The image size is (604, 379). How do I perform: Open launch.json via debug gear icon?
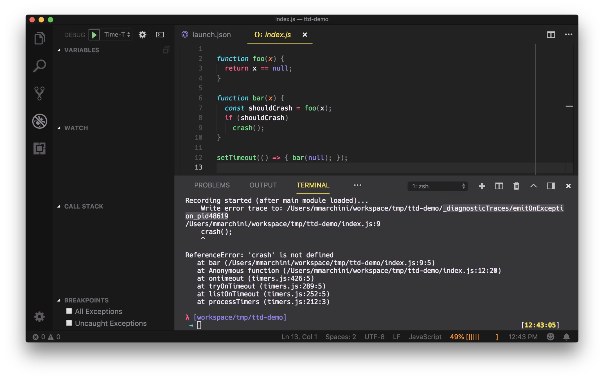143,35
